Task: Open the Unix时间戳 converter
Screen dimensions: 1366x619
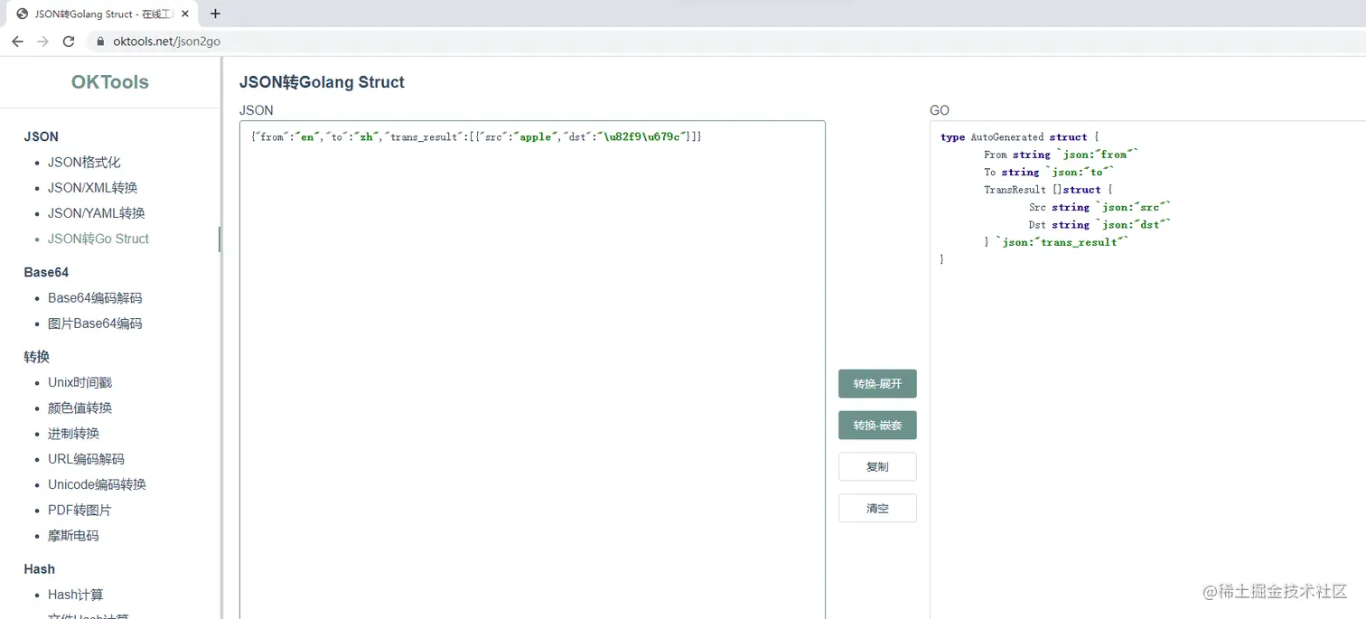Action: pyautogui.click(x=80, y=383)
